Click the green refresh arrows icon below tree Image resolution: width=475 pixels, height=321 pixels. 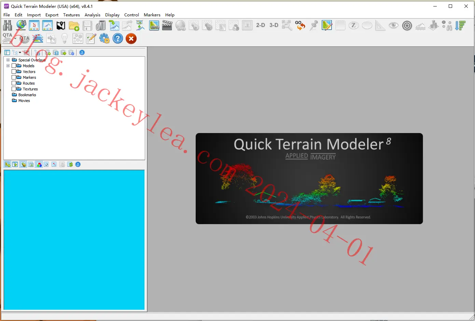coord(70,164)
